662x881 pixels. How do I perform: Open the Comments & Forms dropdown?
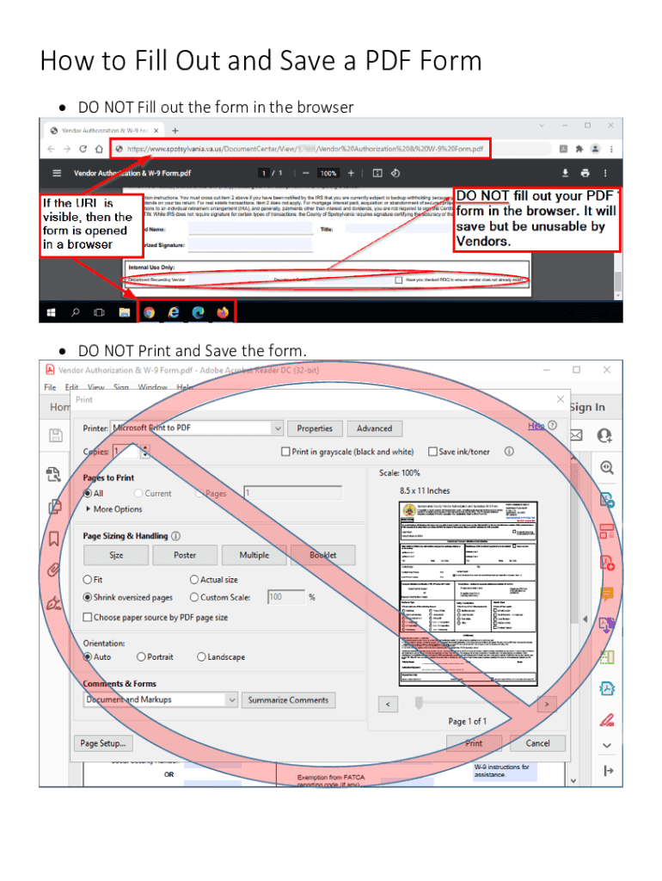pos(231,699)
